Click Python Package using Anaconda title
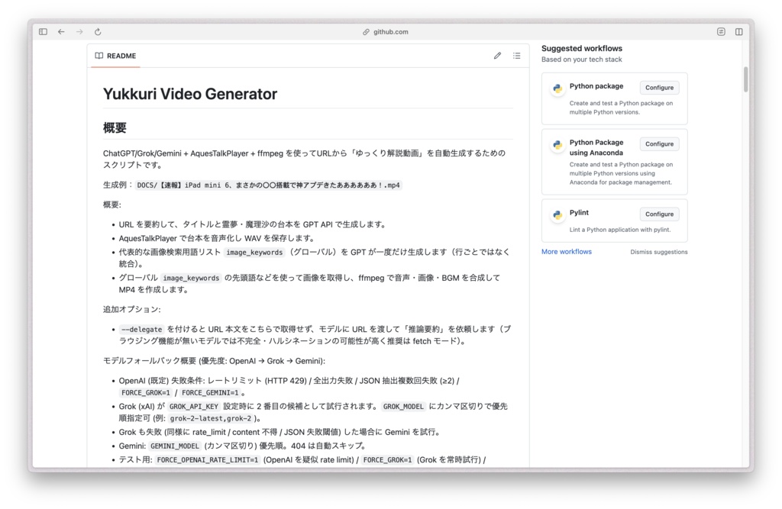782x509 pixels. tap(596, 147)
